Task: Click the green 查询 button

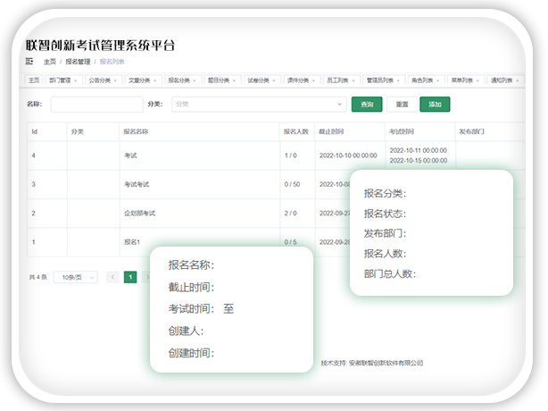Action: [x=367, y=105]
